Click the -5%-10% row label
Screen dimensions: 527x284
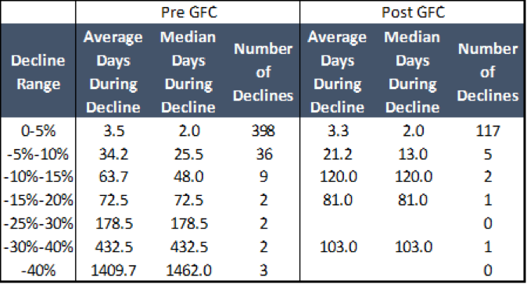38,154
